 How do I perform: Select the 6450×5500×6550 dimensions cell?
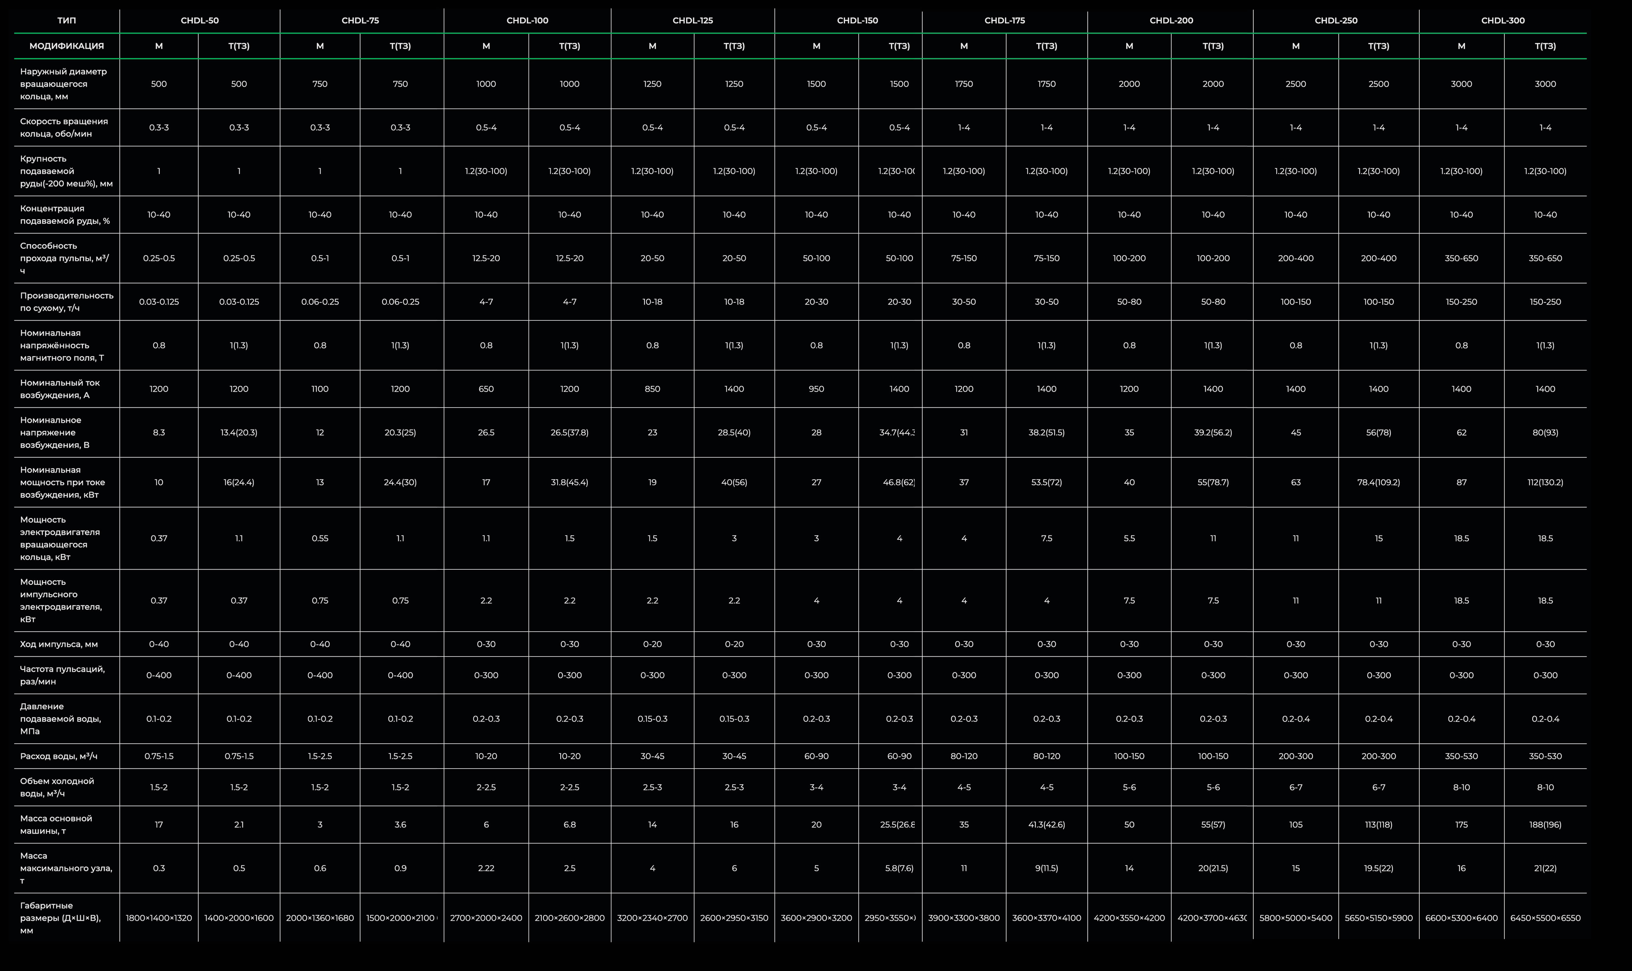point(1545,918)
